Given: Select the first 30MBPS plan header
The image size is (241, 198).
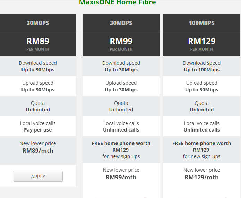Looking at the screenshot, I should (38, 23).
